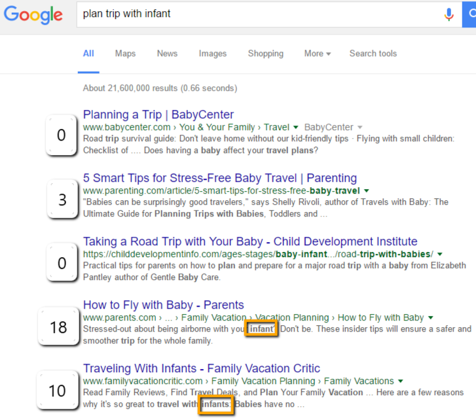Open Search tools options
Viewport: 476px width, 420px height.
point(373,54)
